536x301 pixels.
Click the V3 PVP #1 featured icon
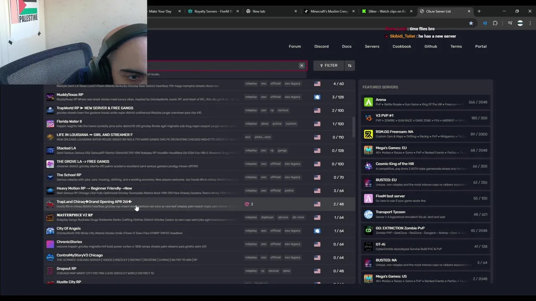coord(368,118)
